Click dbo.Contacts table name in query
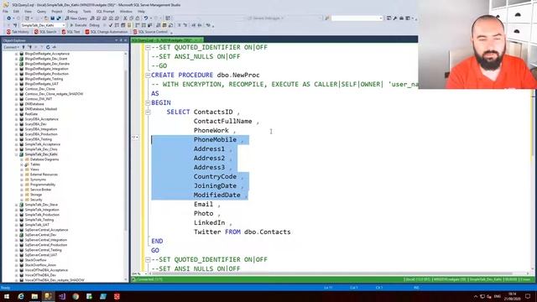 click(268, 232)
